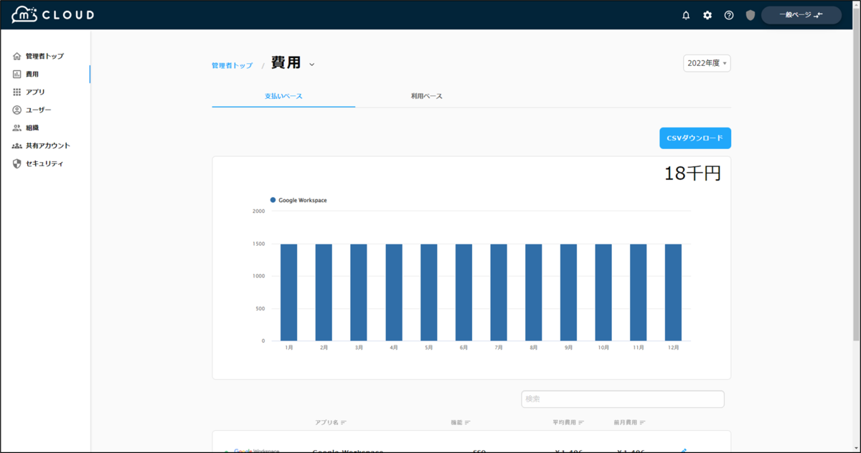
Task: Switch to 一般ページ view
Action: (x=801, y=15)
